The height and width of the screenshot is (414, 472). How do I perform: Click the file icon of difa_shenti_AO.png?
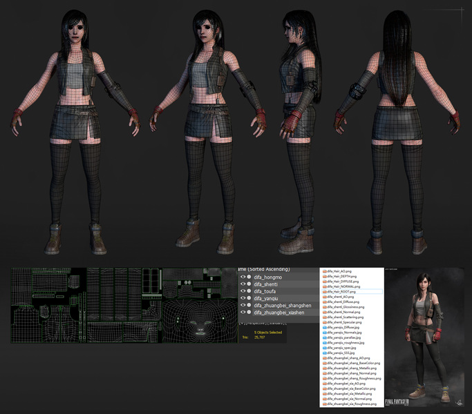point(325,297)
